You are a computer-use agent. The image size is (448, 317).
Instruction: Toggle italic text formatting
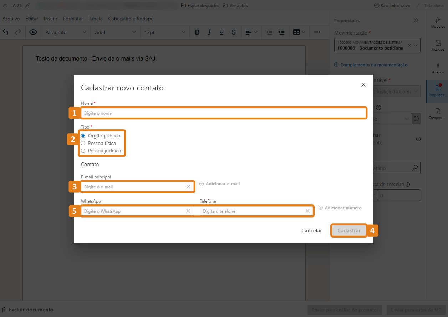(209, 32)
